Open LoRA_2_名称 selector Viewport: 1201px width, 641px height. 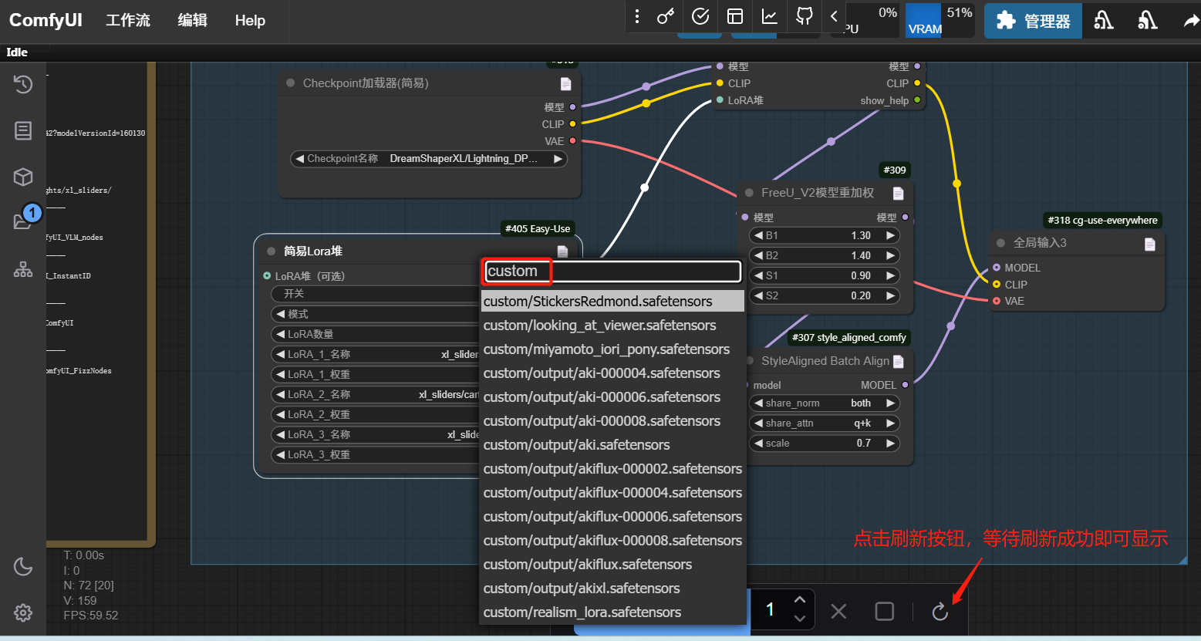pyautogui.click(x=375, y=394)
